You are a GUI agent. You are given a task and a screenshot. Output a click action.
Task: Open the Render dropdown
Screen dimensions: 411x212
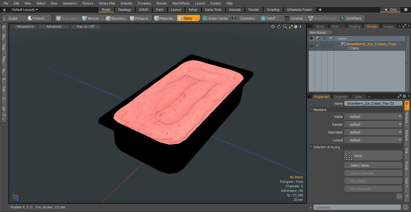click(x=373, y=124)
